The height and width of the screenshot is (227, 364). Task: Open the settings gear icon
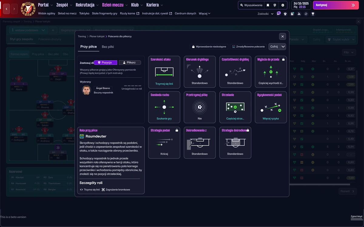coord(283,5)
